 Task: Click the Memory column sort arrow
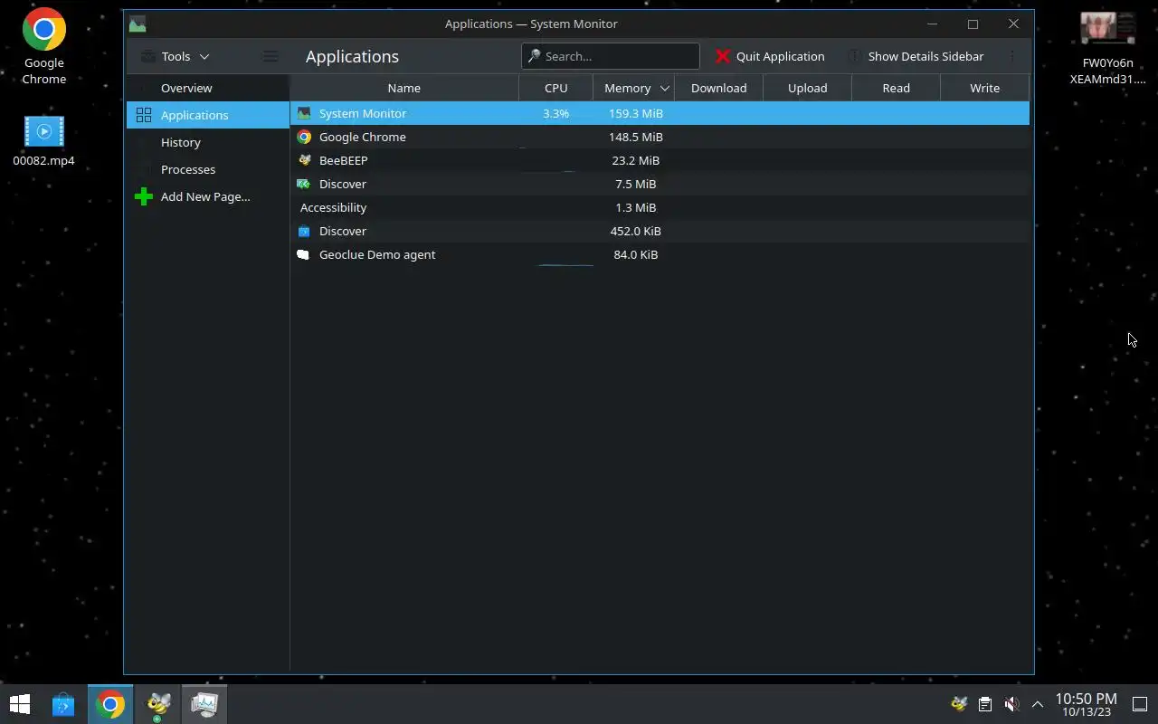click(x=664, y=88)
